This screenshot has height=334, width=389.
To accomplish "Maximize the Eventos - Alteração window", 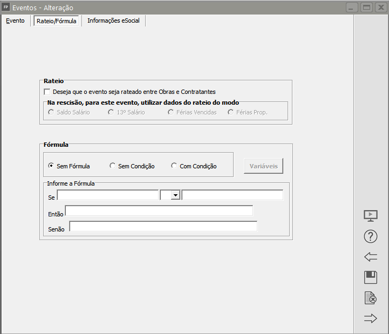I will pos(367,8).
